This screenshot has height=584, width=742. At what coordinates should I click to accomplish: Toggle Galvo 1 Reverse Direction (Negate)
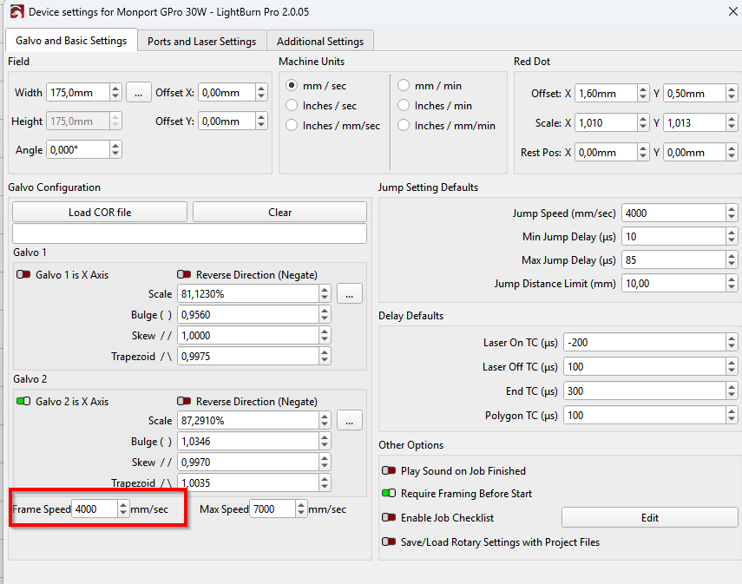coord(184,275)
